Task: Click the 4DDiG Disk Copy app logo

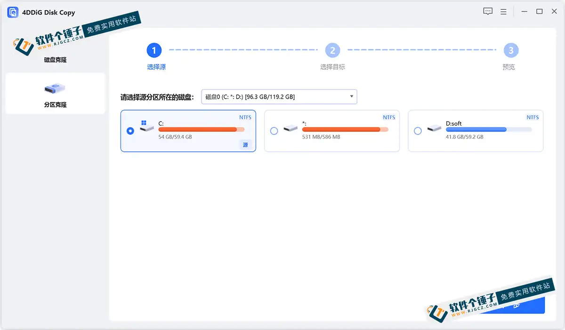Action: [x=13, y=12]
